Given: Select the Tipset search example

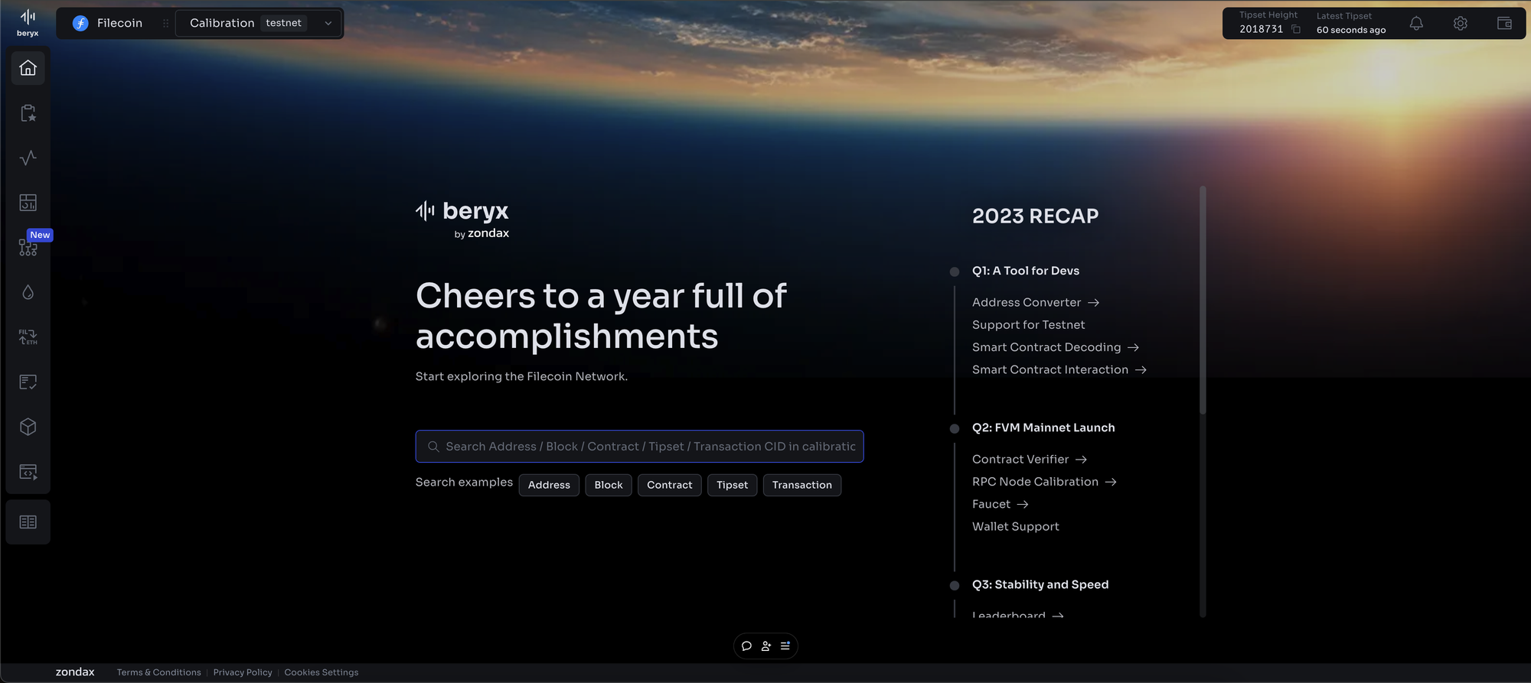Looking at the screenshot, I should pos(732,485).
